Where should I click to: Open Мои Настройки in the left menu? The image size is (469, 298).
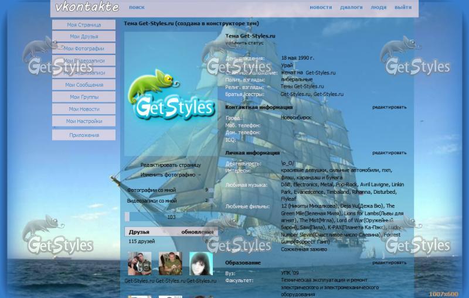(84, 121)
